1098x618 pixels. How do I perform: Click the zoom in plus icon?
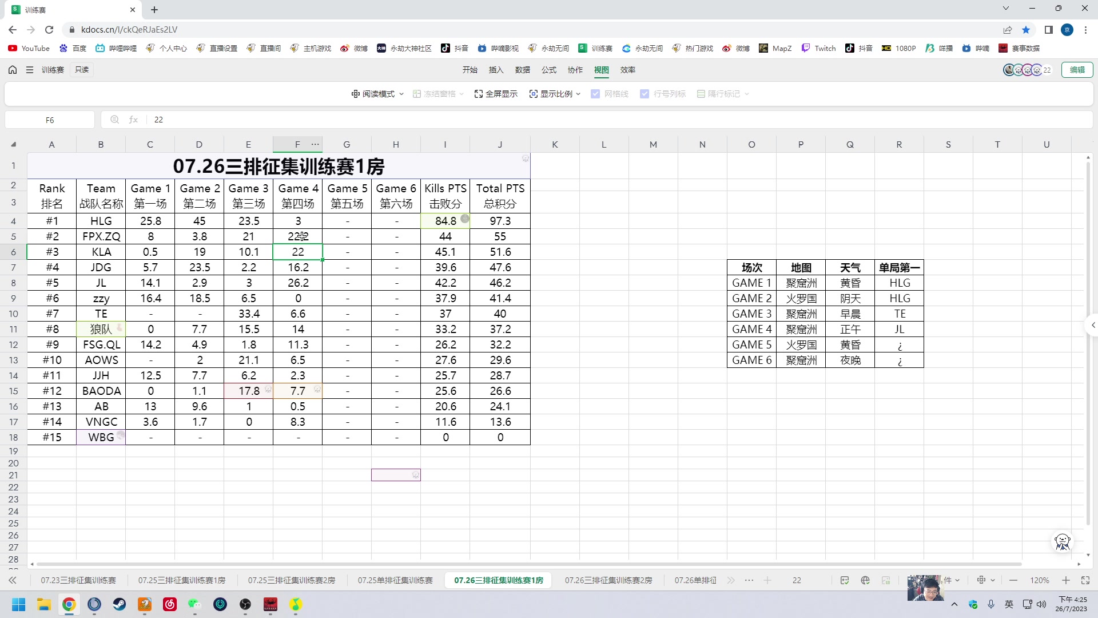(x=1066, y=580)
